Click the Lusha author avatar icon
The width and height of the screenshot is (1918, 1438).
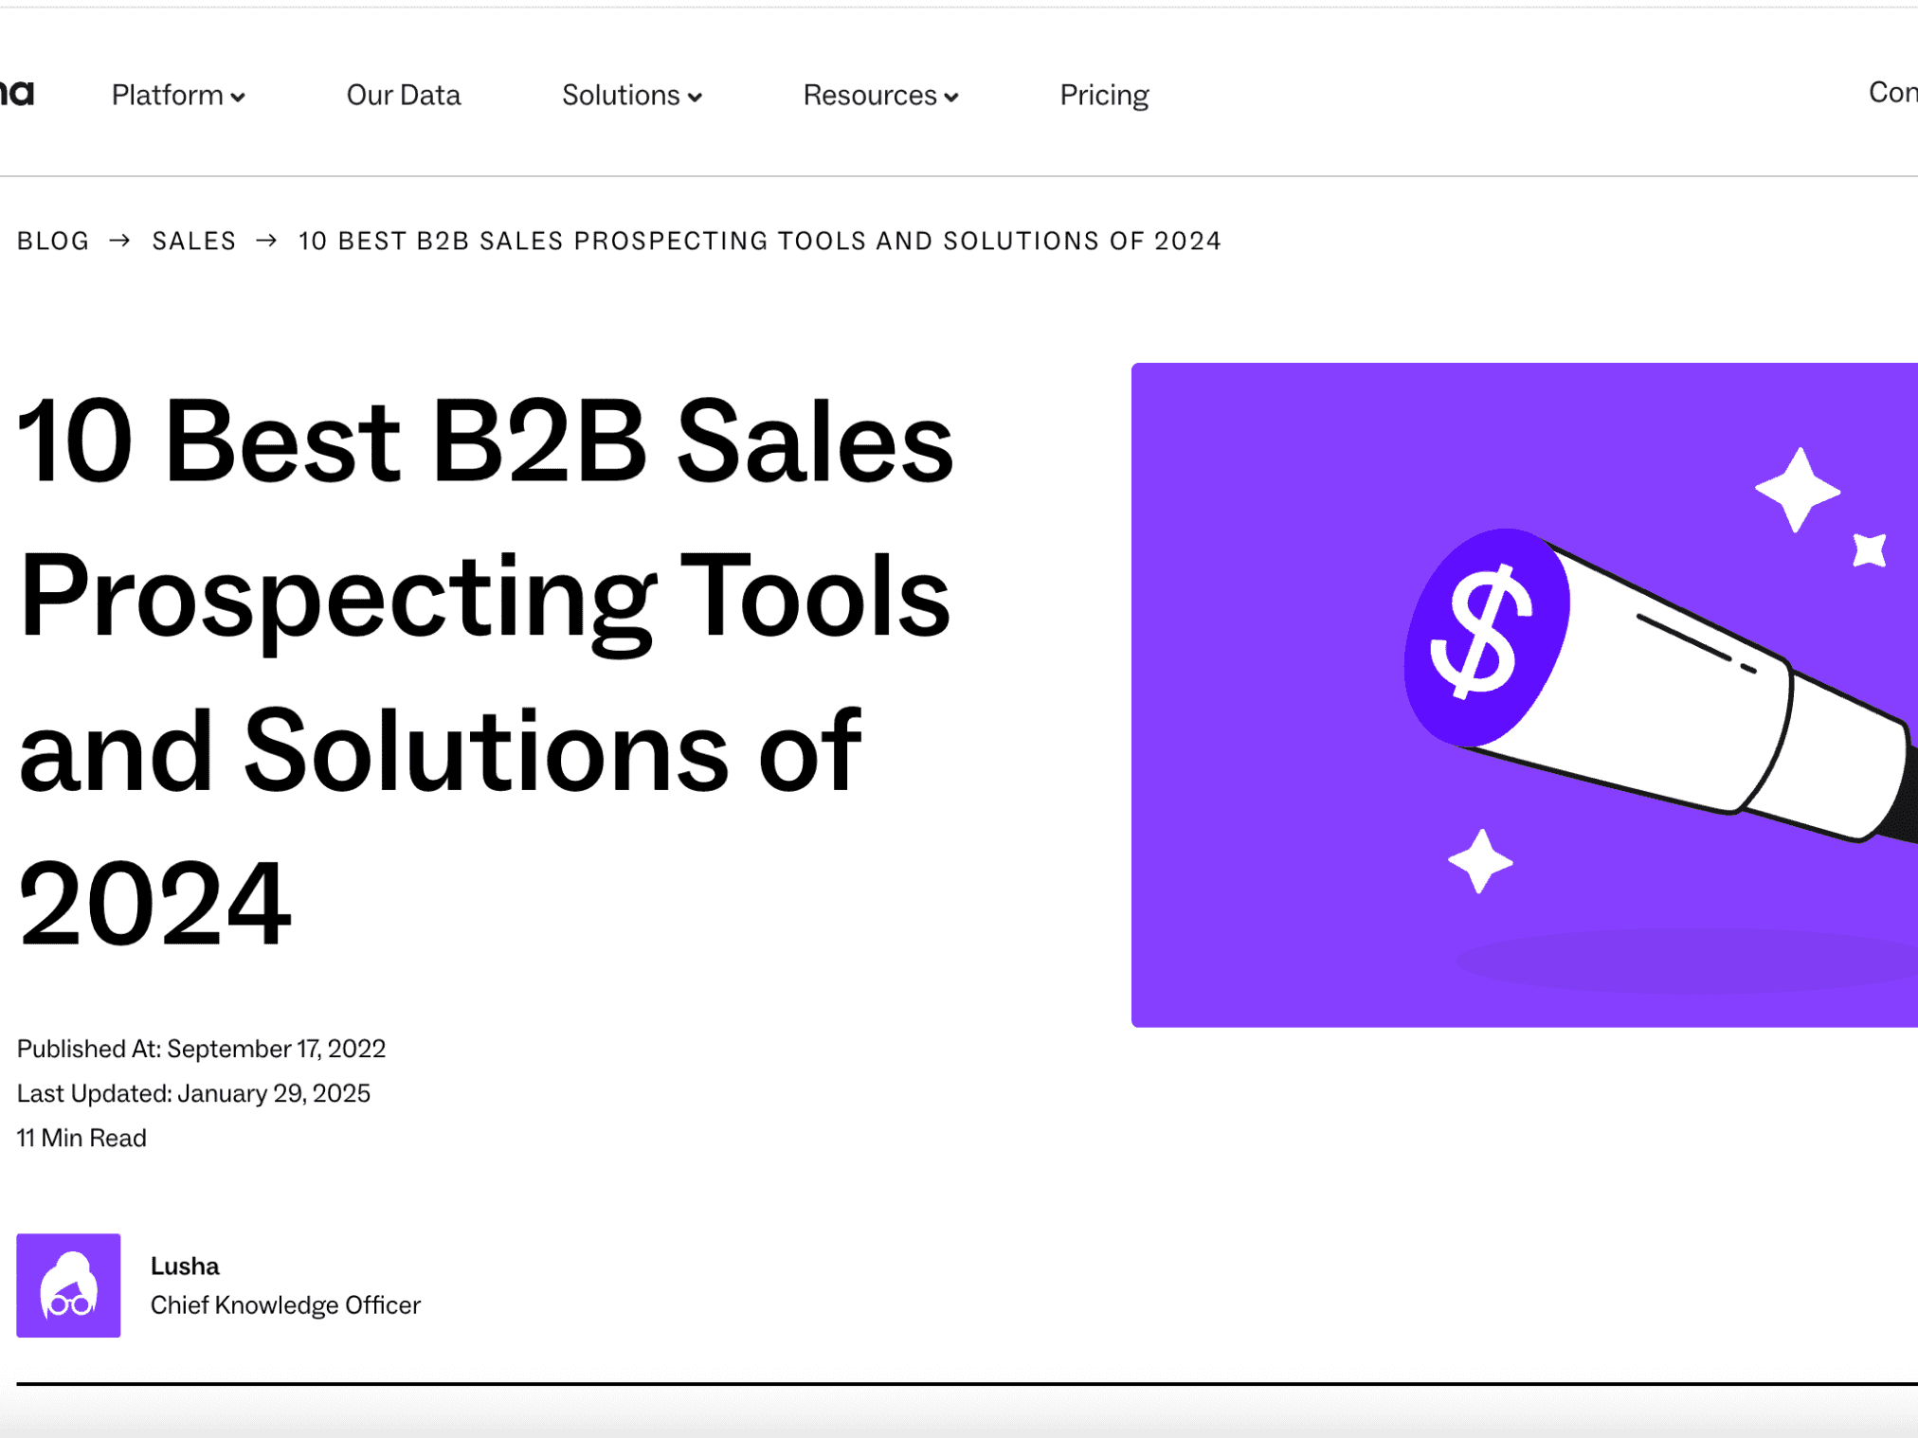tap(68, 1285)
